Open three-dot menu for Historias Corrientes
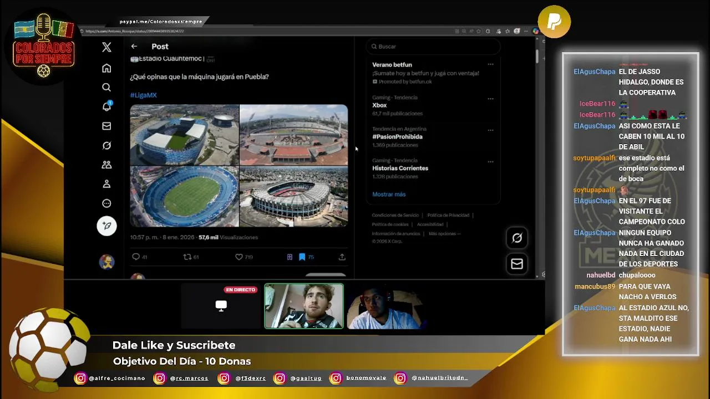This screenshot has height=399, width=710. click(x=490, y=162)
